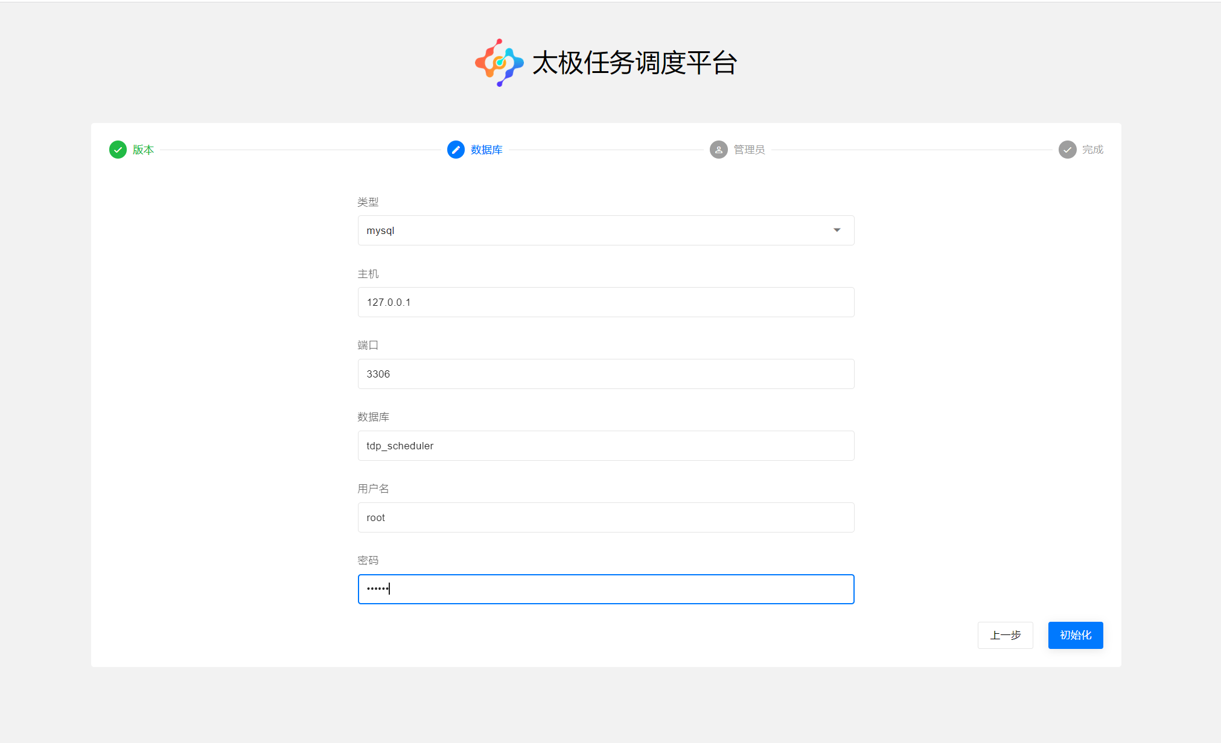The height and width of the screenshot is (743, 1221).
Task: Click the colorful platform logo icon
Action: click(499, 63)
